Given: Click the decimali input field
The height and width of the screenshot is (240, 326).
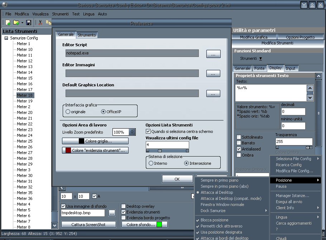Looking at the screenshot, I should (x=293, y=111).
